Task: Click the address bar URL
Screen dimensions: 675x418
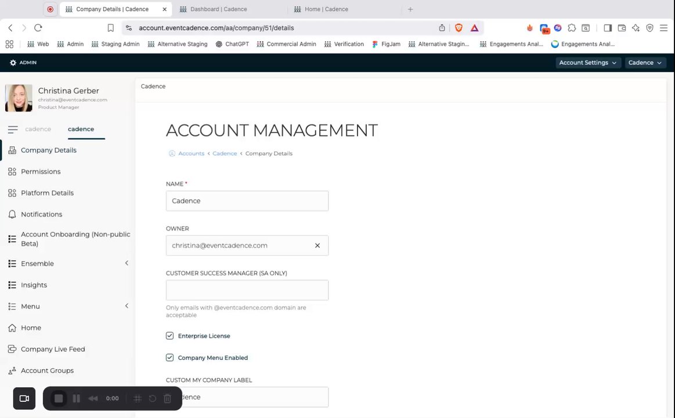Action: pos(216,28)
